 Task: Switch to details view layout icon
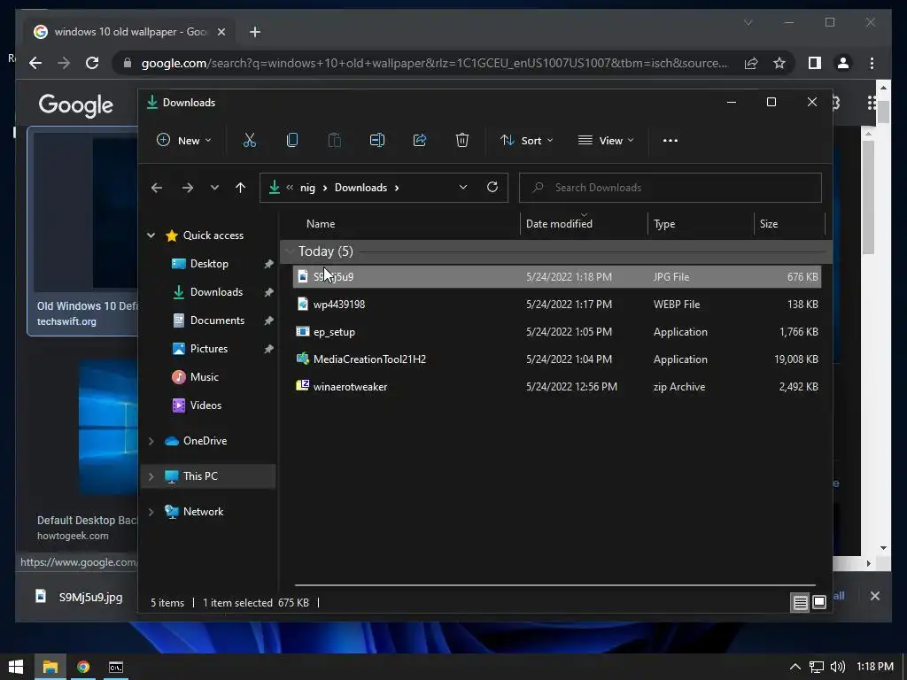(x=800, y=602)
